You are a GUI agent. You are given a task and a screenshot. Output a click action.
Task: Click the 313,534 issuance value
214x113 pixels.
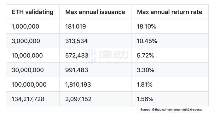(x=76, y=41)
